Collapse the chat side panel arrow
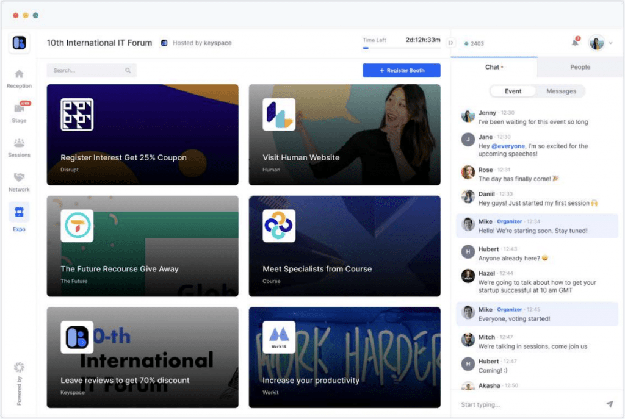Image resolution: width=625 pixels, height=419 pixels. pos(450,43)
